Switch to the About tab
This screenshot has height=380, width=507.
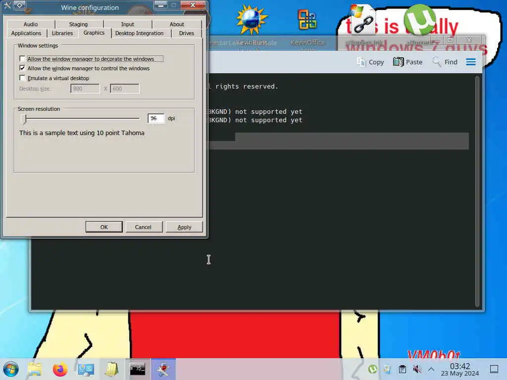coord(177,24)
